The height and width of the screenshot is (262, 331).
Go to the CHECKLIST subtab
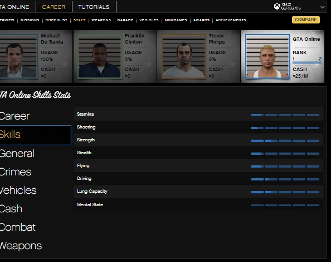tap(56, 20)
